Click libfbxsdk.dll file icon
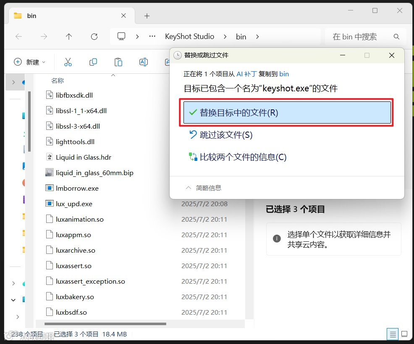This screenshot has height=344, width=414. (50, 95)
